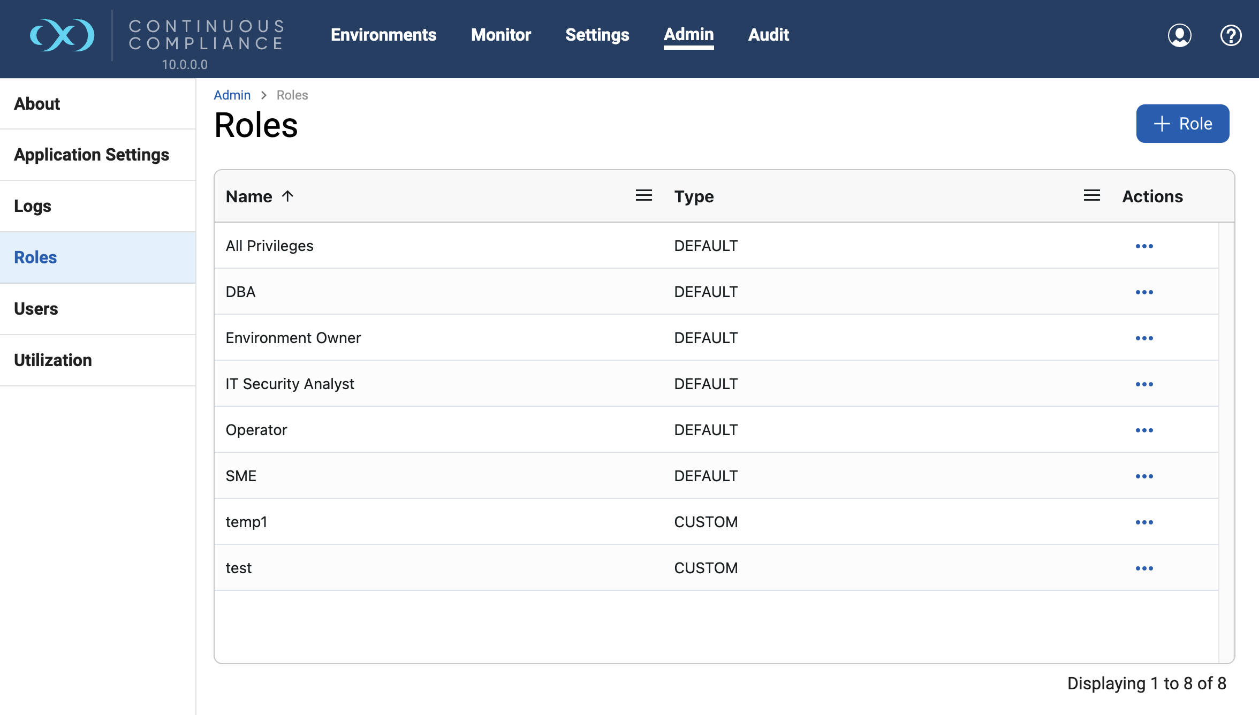
Task: Switch to the Environments tab
Action: [x=383, y=35]
